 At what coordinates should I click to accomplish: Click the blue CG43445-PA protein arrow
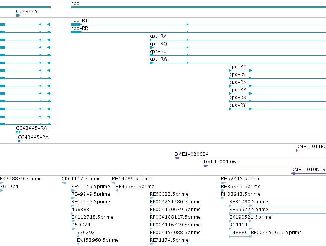19,141
